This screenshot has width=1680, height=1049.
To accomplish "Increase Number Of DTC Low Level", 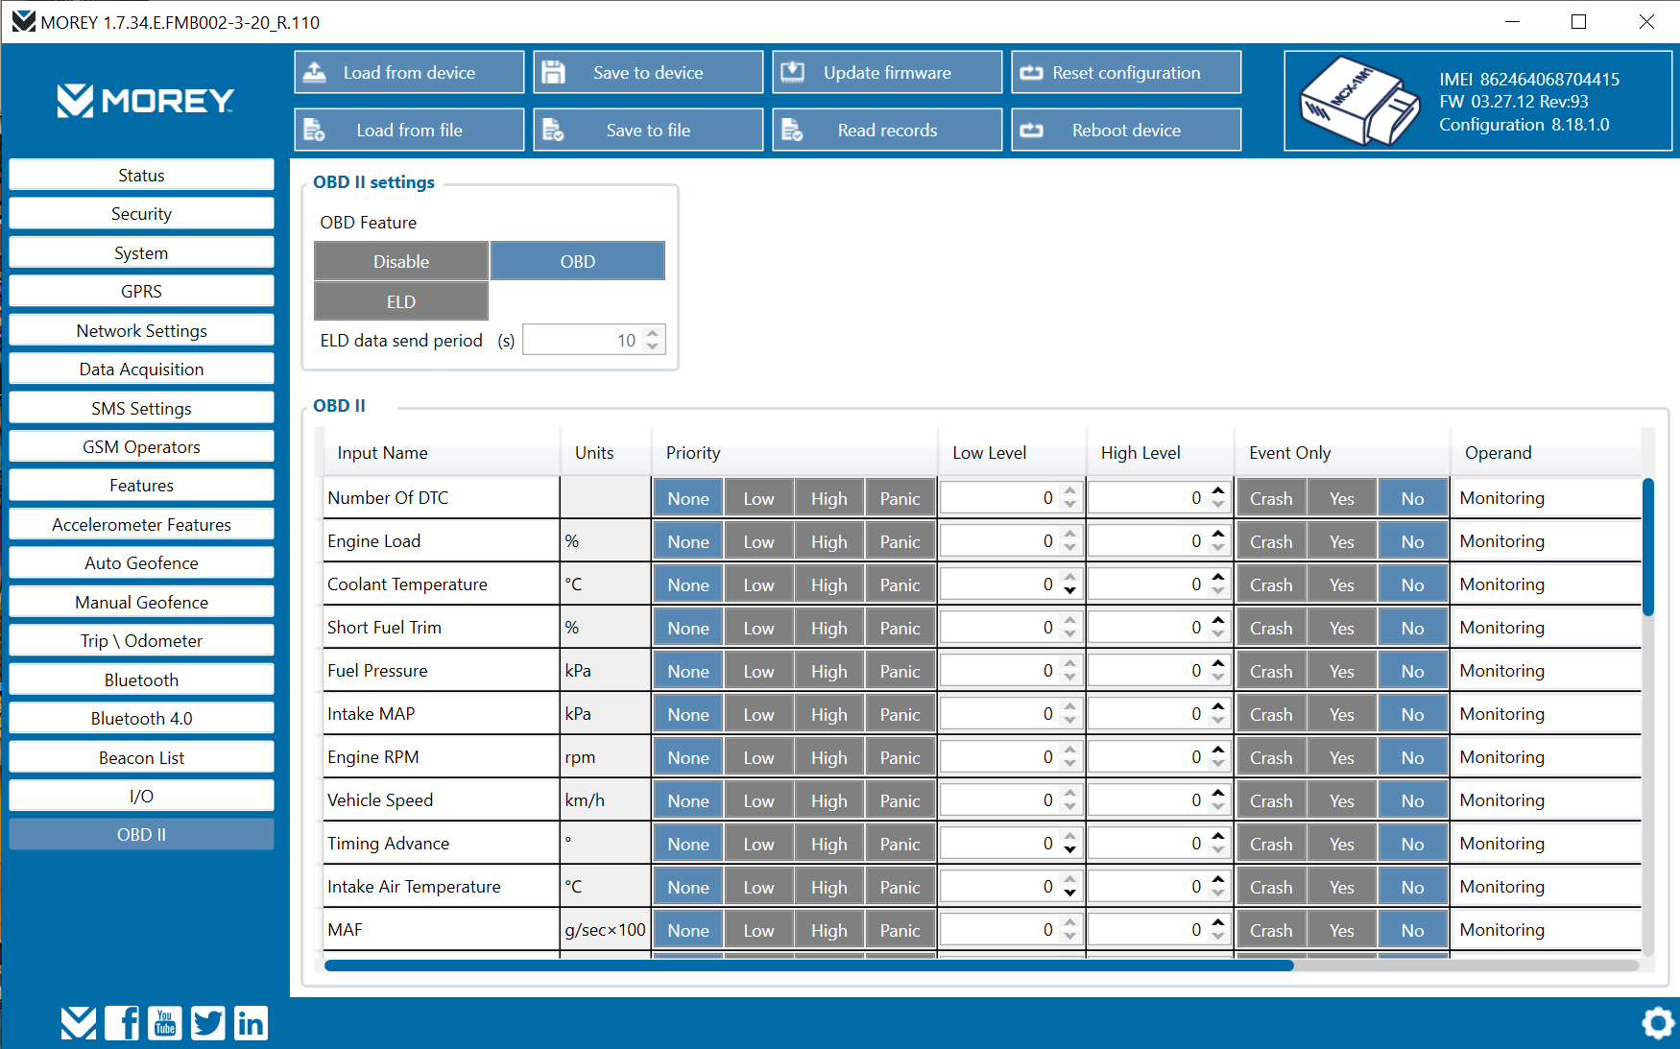I will (x=1070, y=490).
